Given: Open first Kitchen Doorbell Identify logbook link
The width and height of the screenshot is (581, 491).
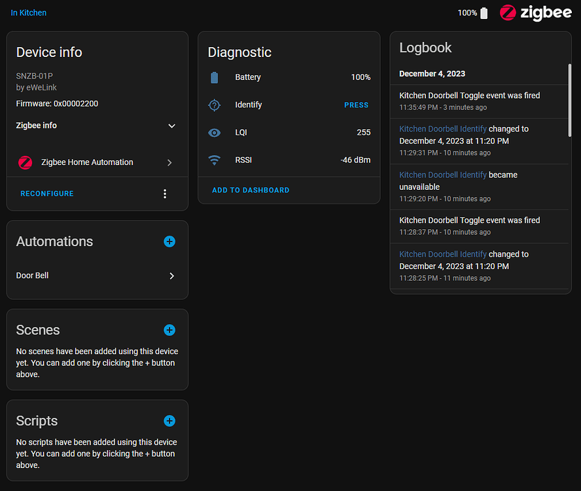Looking at the screenshot, I should pyautogui.click(x=443, y=129).
